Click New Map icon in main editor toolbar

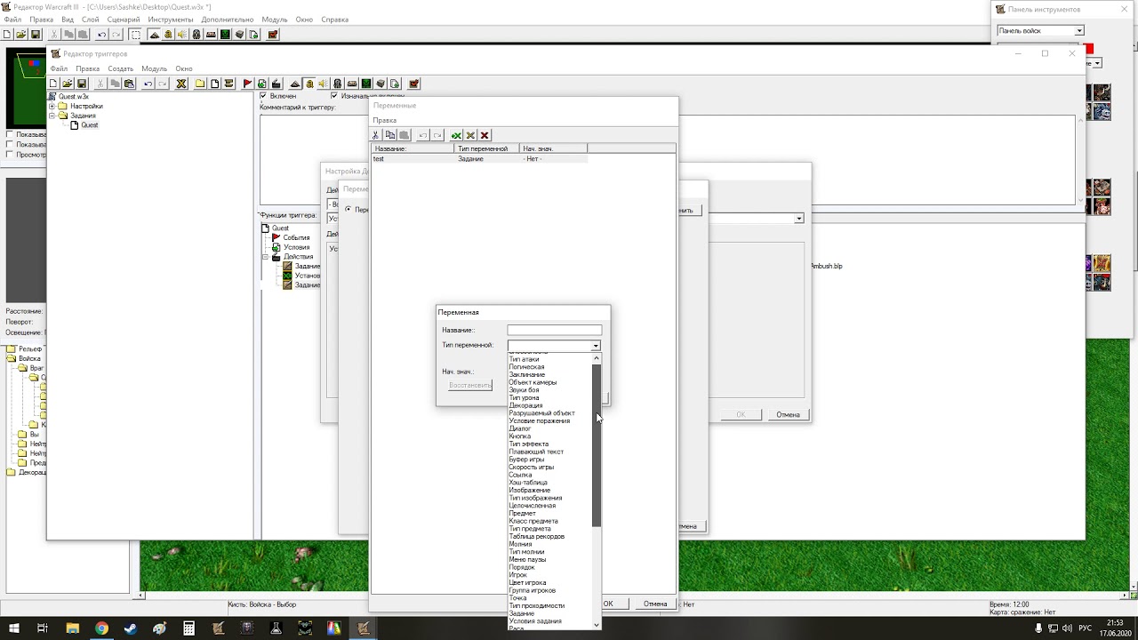pos(7,35)
